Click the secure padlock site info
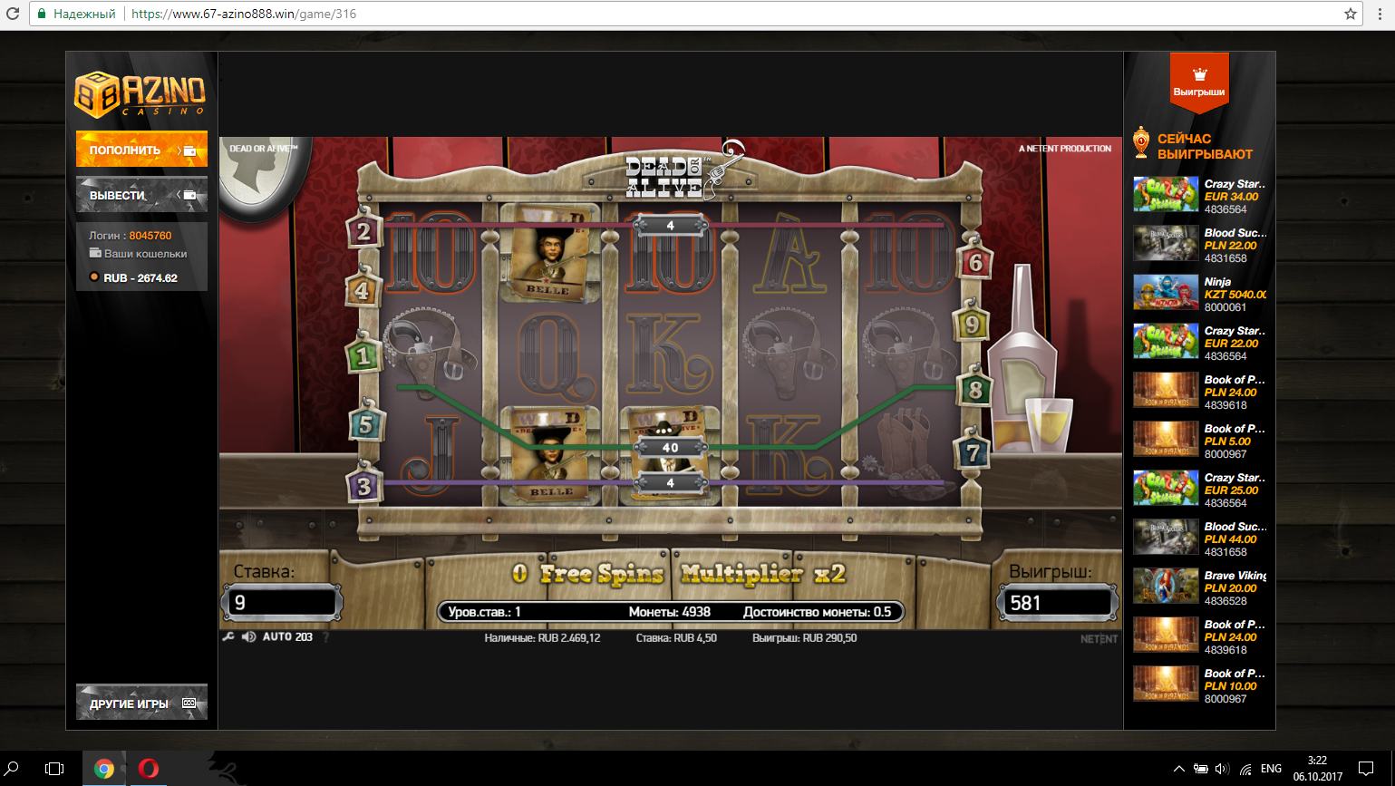 (x=41, y=15)
